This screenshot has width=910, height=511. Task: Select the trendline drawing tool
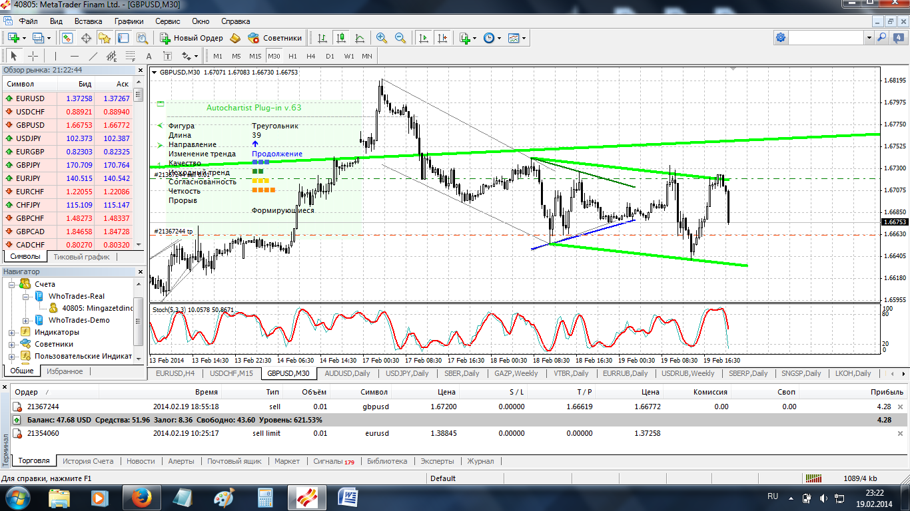coord(93,56)
